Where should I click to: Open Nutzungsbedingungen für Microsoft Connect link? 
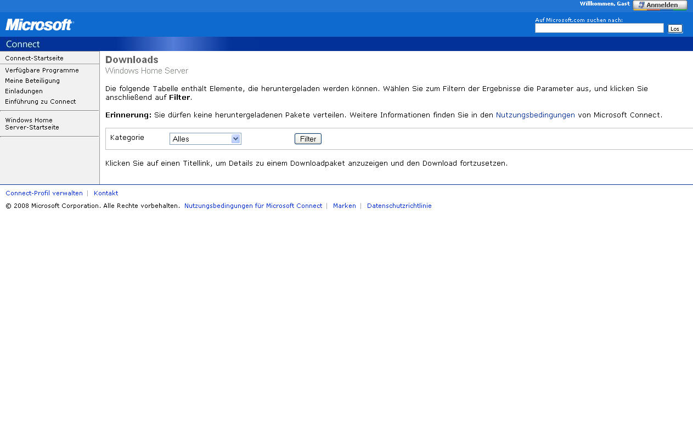coord(253,206)
